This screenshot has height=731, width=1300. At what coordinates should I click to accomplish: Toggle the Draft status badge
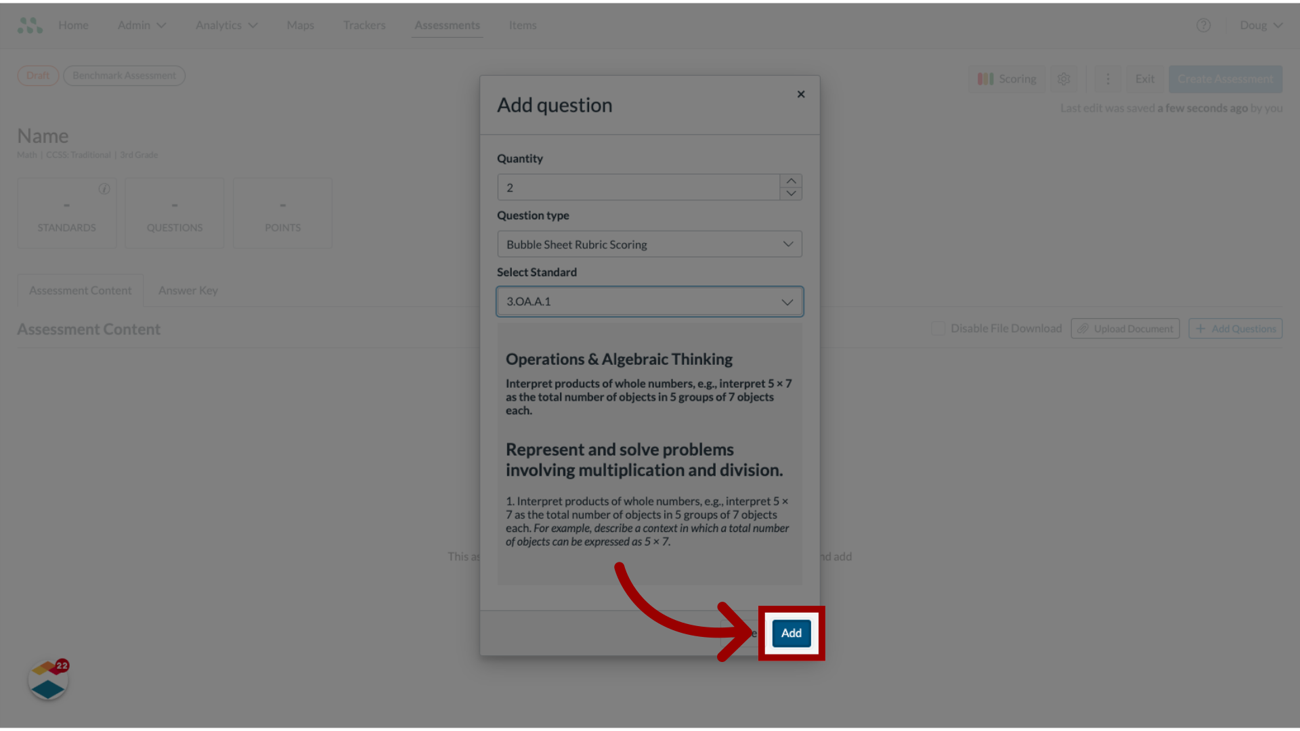coord(37,74)
